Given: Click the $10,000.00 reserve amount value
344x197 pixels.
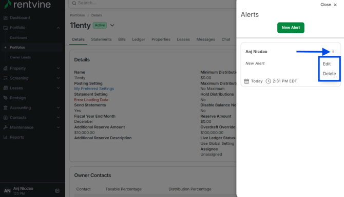Looking at the screenshot, I should (x=84, y=133).
